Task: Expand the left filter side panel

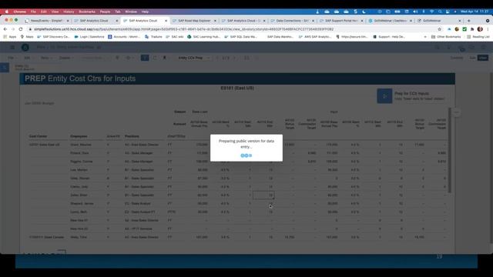Action: (5, 68)
